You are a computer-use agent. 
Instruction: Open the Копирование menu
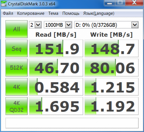tap(31, 13)
